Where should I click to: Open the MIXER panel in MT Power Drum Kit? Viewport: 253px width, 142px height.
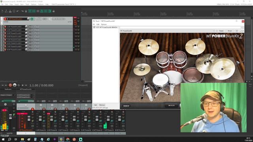[172, 105]
